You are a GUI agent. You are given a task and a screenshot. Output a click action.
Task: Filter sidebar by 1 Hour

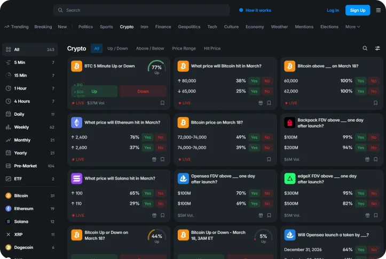coord(30,88)
